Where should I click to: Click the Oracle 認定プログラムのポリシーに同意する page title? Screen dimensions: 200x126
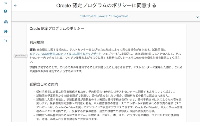pos(106,5)
